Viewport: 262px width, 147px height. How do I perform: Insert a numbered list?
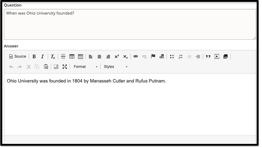pyautogui.click(x=181, y=56)
